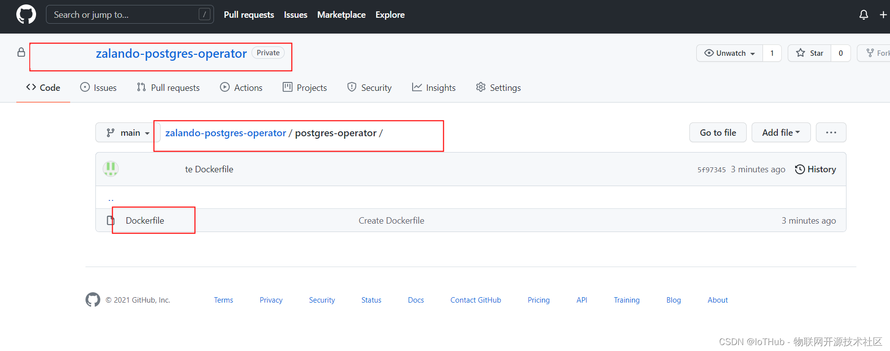Click the stargazers count 0
Image resolution: width=890 pixels, height=351 pixels.
[841, 53]
